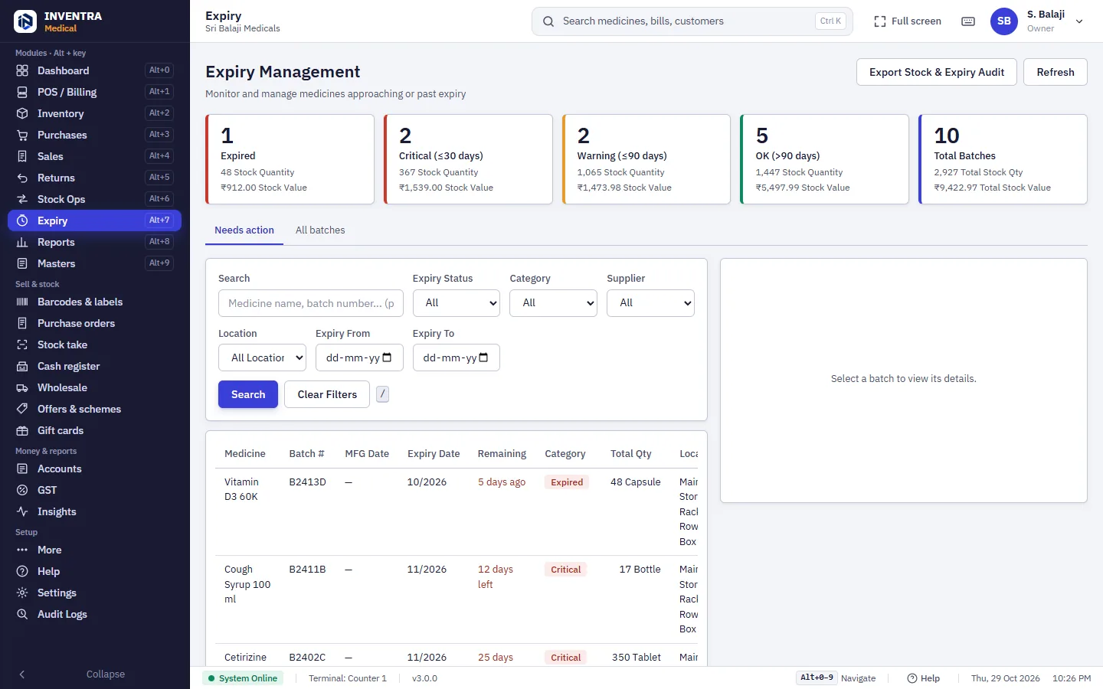1103x689 pixels.
Task: Open the S. Balaji account menu chevron
Action: (x=1079, y=21)
